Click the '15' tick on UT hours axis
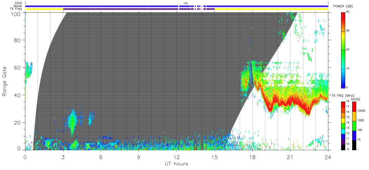The width and height of the screenshot is (369, 170). pyautogui.click(x=214, y=157)
